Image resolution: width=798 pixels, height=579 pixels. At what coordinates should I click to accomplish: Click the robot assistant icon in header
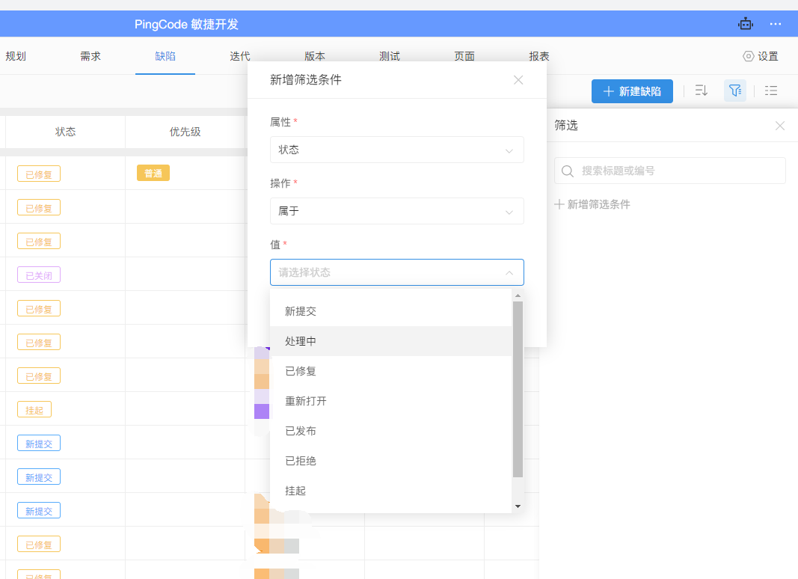pyautogui.click(x=746, y=24)
